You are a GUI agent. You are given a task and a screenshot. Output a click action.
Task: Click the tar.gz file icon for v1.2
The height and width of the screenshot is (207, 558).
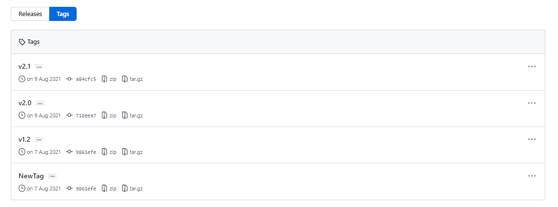tap(125, 152)
